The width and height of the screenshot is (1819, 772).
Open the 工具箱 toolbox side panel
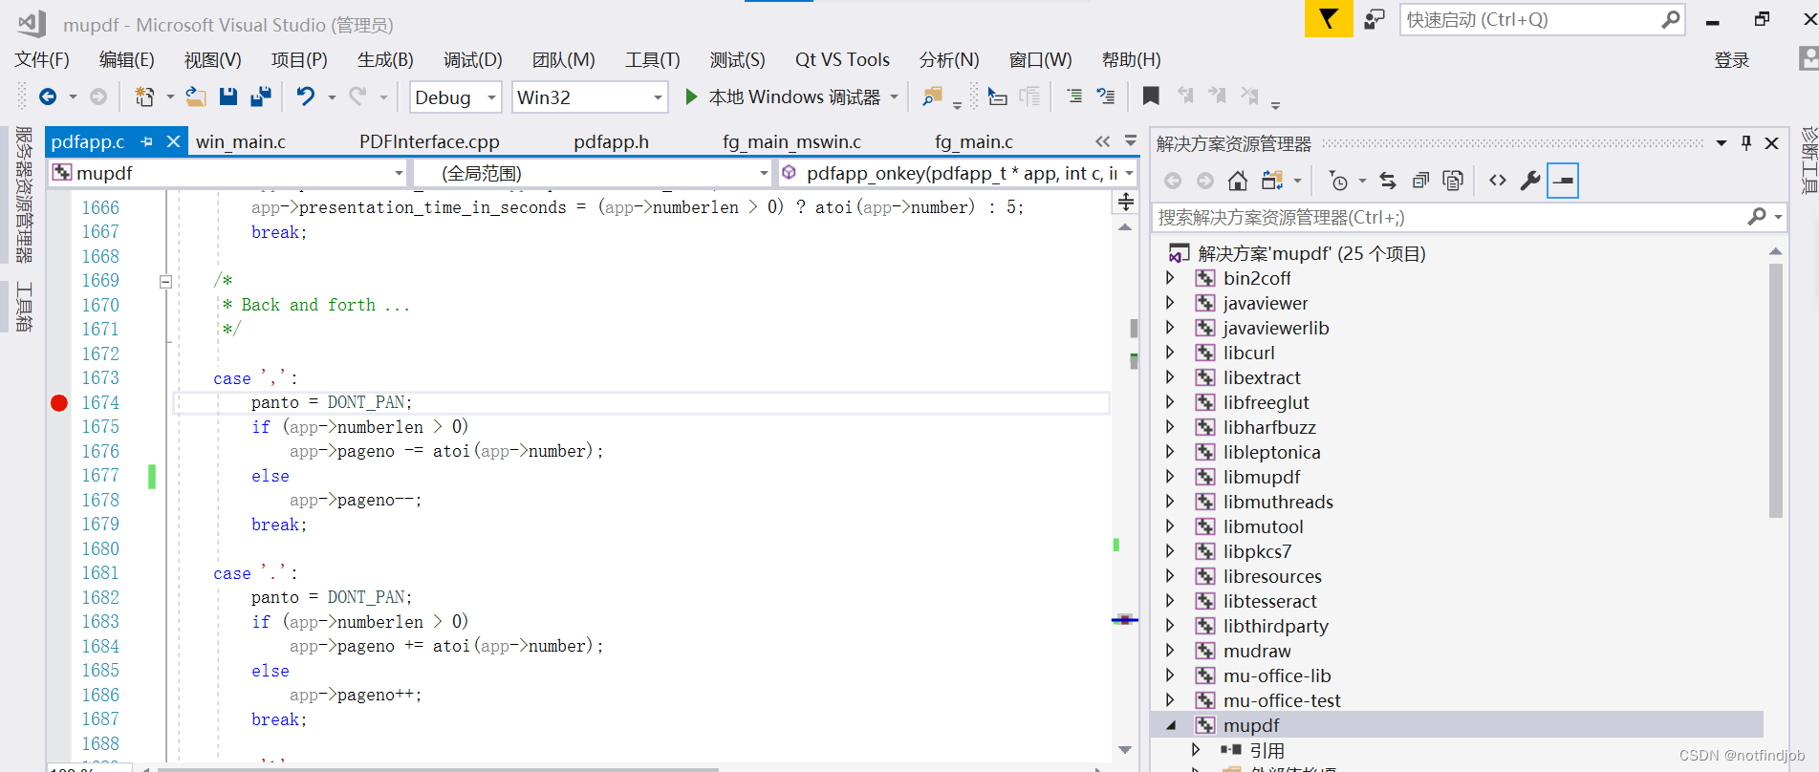tap(24, 307)
